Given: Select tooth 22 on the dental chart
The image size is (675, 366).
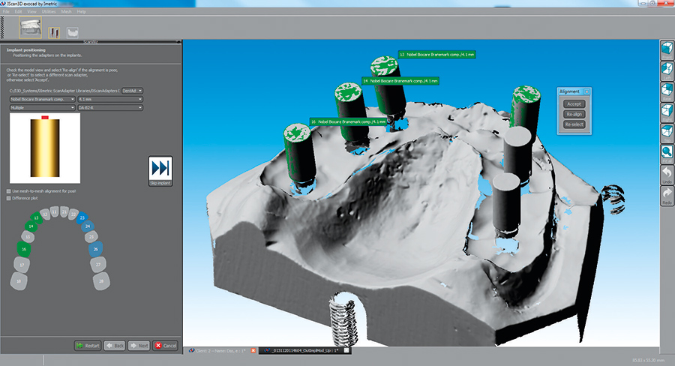Looking at the screenshot, I should [x=73, y=214].
